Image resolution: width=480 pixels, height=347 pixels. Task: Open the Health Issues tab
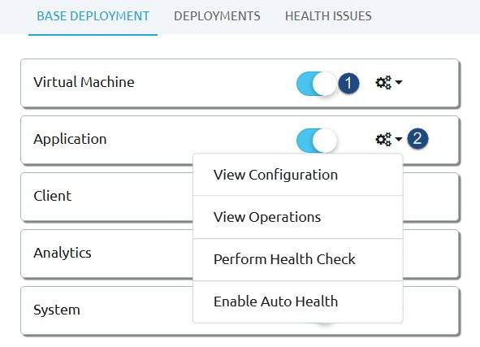[x=328, y=16]
